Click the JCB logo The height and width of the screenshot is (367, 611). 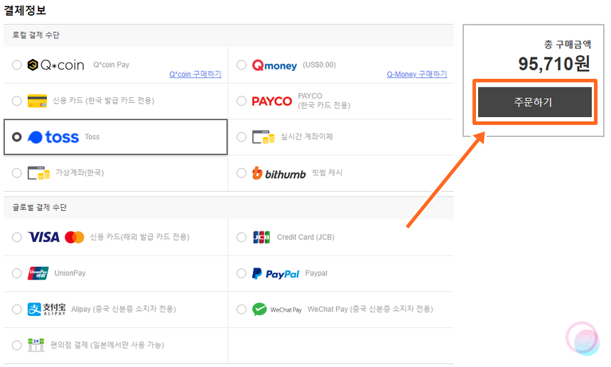[x=261, y=237]
